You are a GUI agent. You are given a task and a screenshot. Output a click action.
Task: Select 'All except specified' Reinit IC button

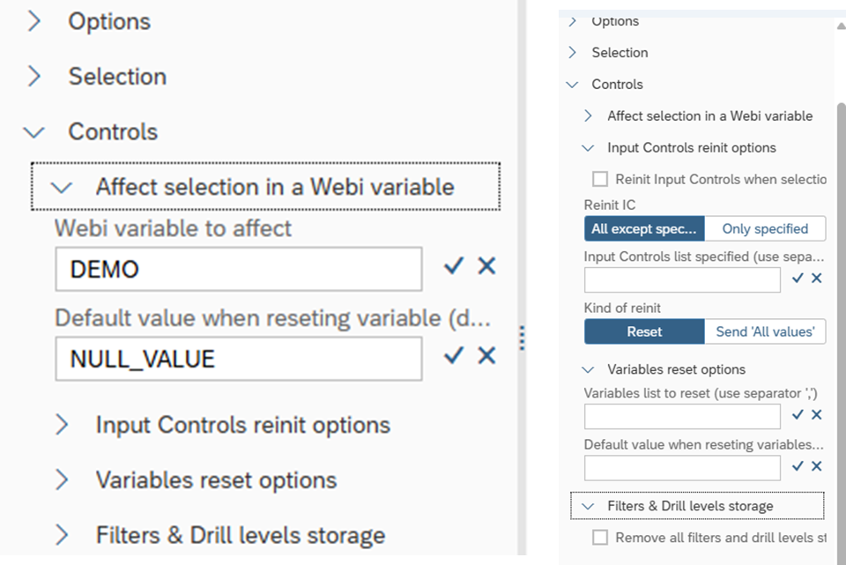644,228
